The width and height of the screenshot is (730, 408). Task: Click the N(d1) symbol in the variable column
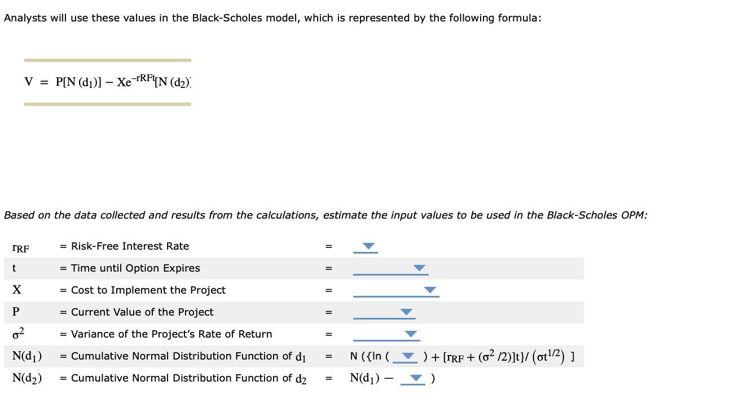(x=27, y=356)
